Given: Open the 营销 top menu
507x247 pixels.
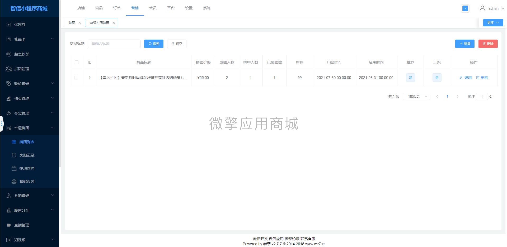Looking at the screenshot, I should (x=135, y=8).
